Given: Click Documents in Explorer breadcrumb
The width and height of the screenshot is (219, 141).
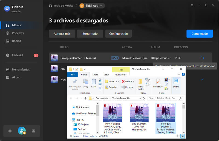Looking at the screenshot, I should tap(102, 98).
